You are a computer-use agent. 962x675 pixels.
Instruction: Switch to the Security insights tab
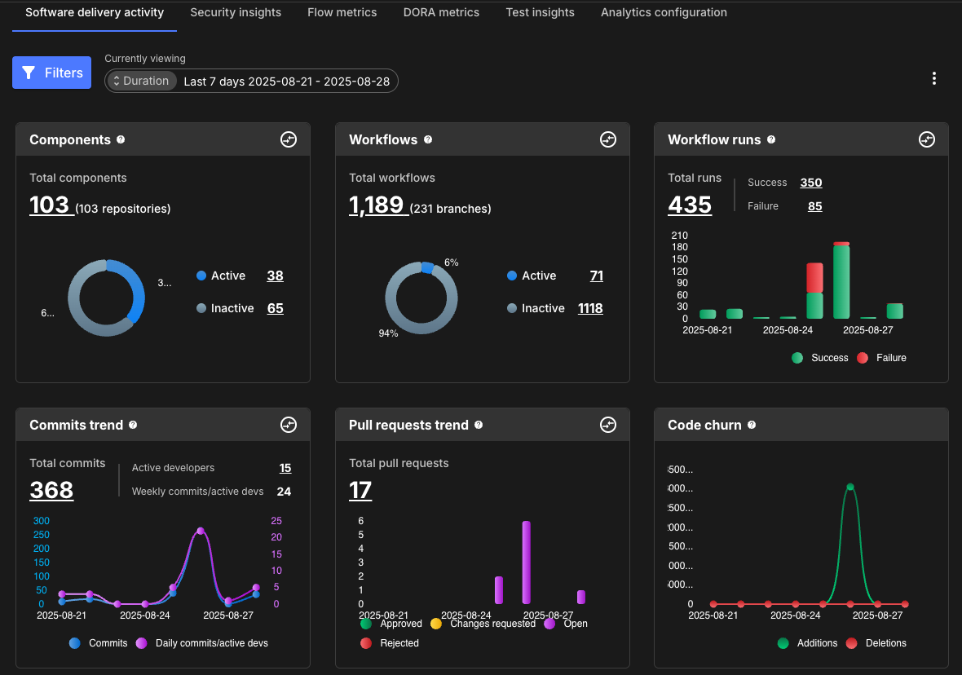[236, 12]
